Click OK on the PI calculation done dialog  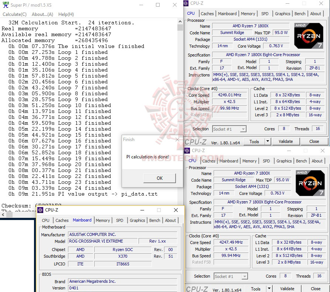coord(159,178)
